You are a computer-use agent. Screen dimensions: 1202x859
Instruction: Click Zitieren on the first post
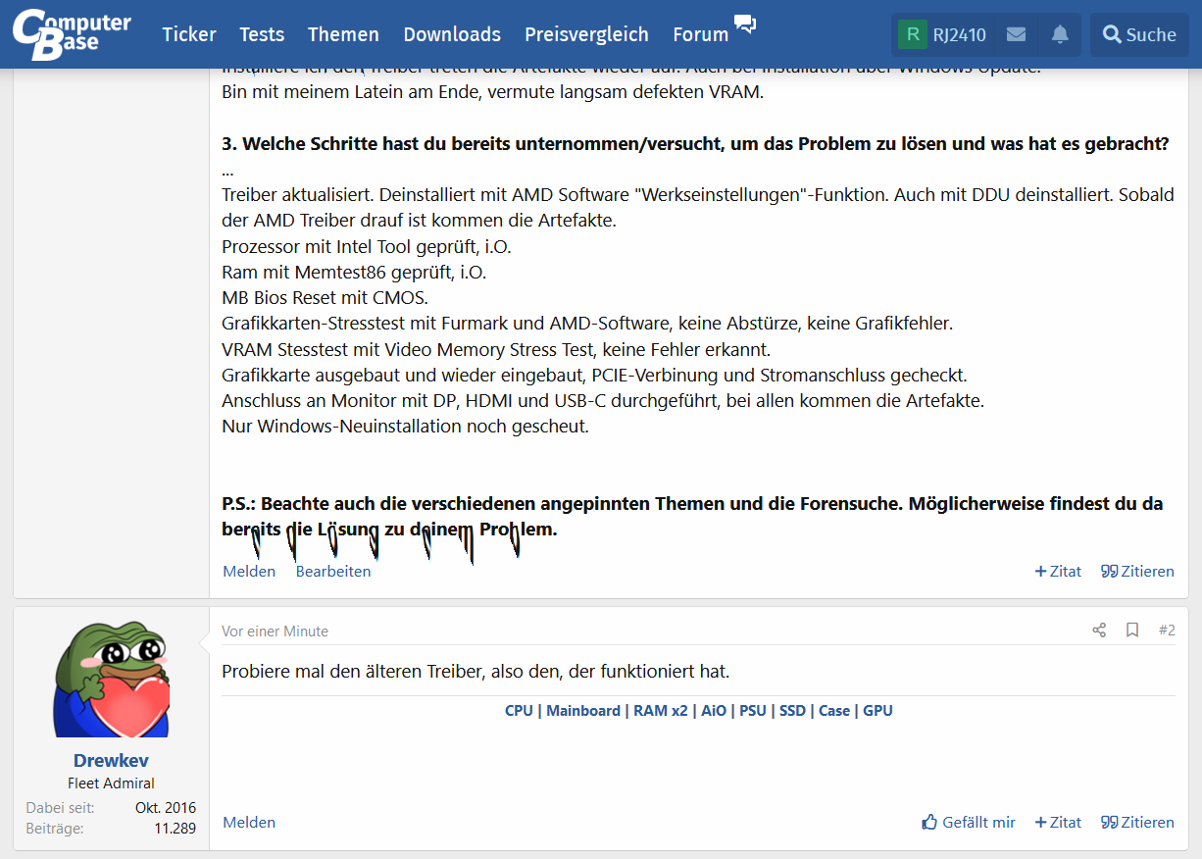[x=1137, y=571]
